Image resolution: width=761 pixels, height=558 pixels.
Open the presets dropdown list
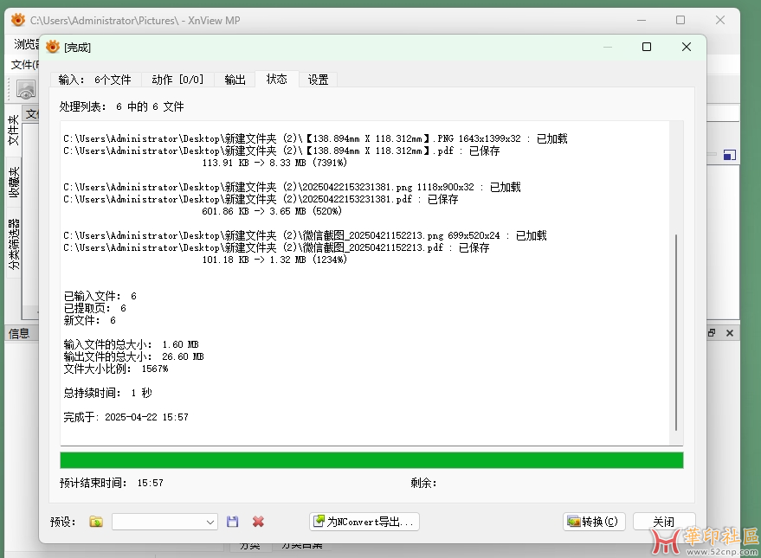click(210, 522)
